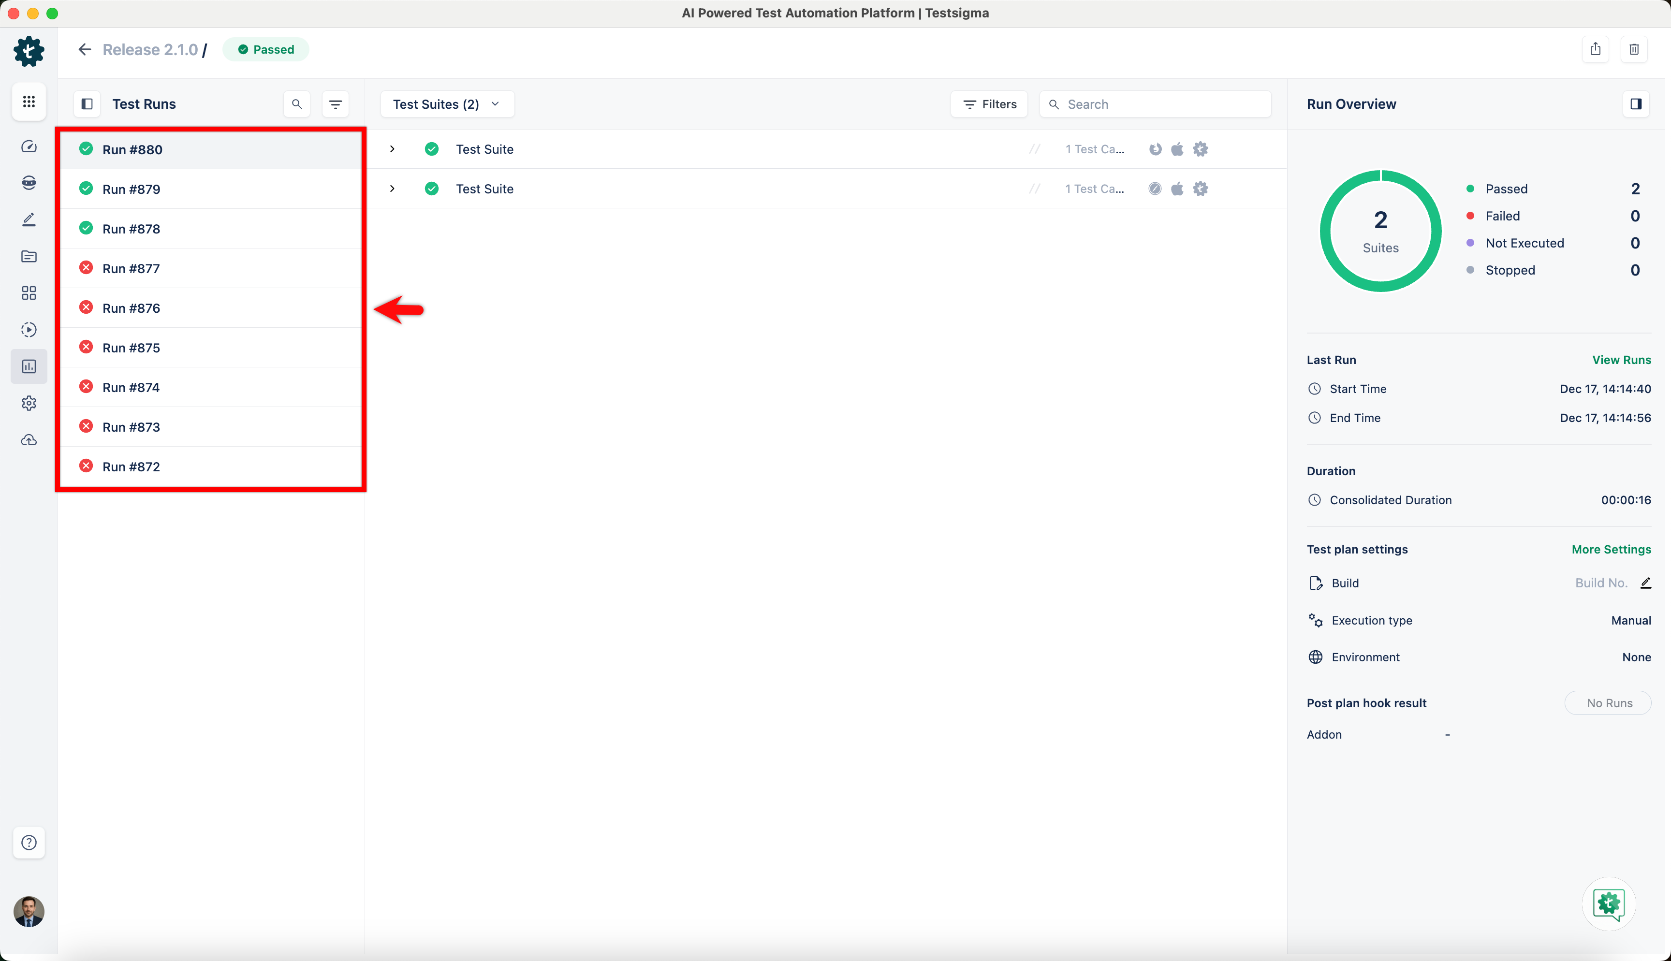The height and width of the screenshot is (961, 1671).
Task: Click the settings gear in the left sidebar
Action: (29, 403)
